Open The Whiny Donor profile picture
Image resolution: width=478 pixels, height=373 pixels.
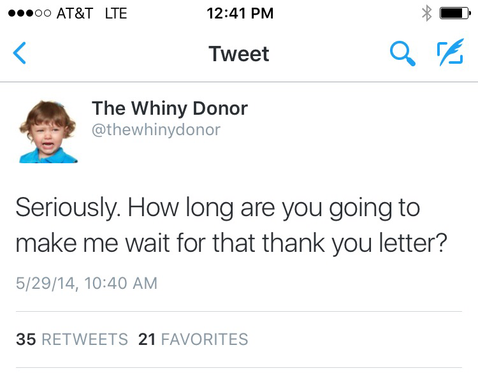48,131
